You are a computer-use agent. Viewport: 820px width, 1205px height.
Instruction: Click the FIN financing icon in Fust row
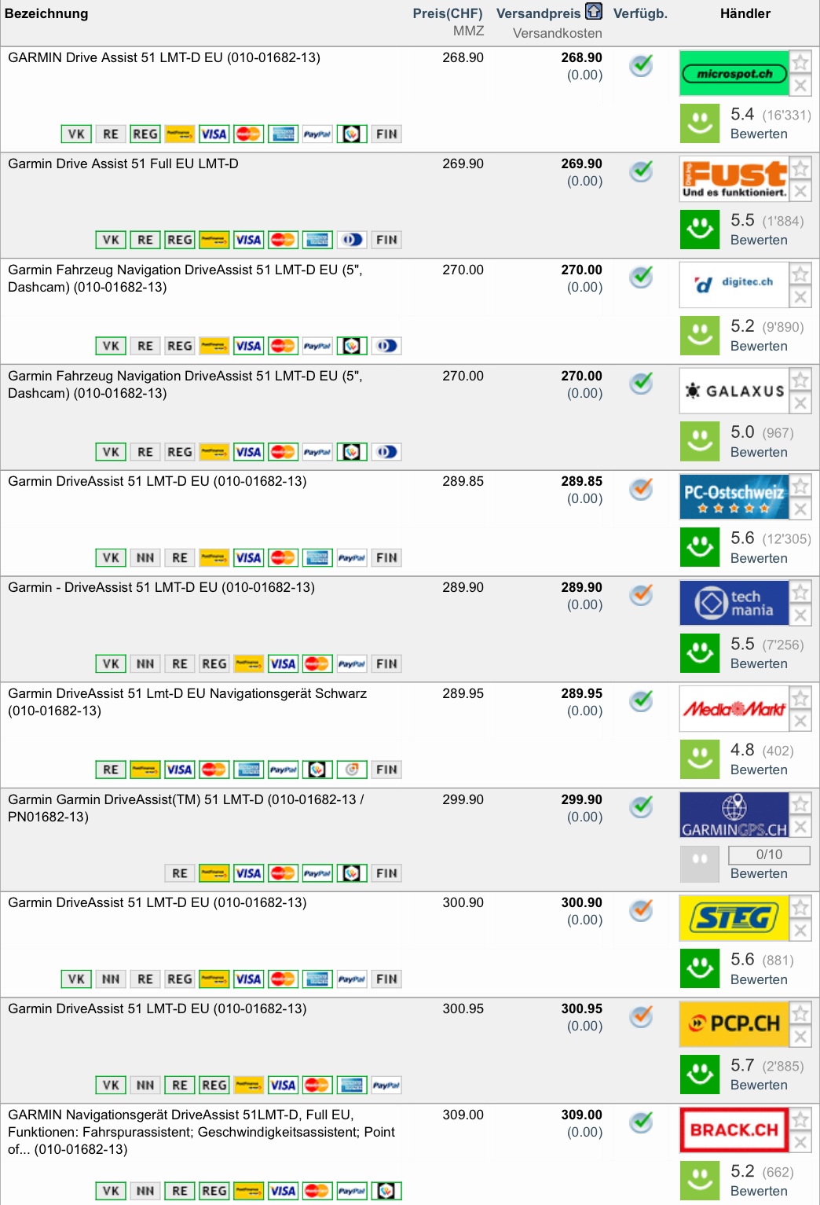pyautogui.click(x=386, y=241)
